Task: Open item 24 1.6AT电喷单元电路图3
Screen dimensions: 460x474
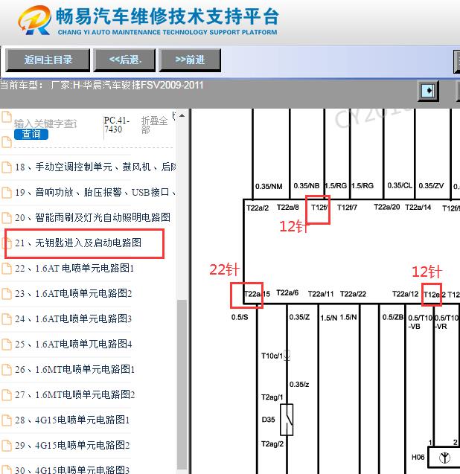Action: pos(74,319)
